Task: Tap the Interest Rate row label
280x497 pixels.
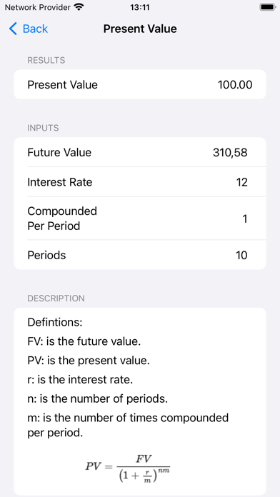Action: tap(59, 182)
